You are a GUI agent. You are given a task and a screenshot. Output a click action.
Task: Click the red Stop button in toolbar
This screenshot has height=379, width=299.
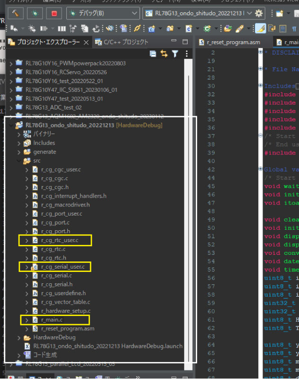coord(54,13)
